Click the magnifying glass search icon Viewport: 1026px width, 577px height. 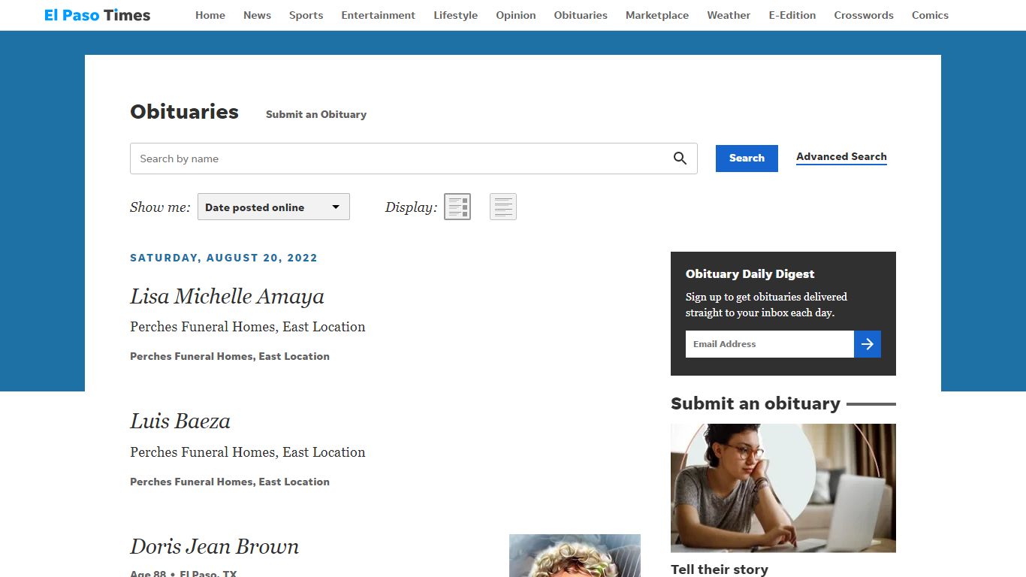pos(680,159)
